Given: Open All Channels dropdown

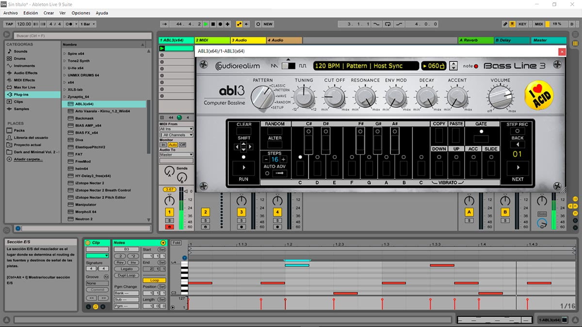Looking at the screenshot, I should tap(177, 135).
